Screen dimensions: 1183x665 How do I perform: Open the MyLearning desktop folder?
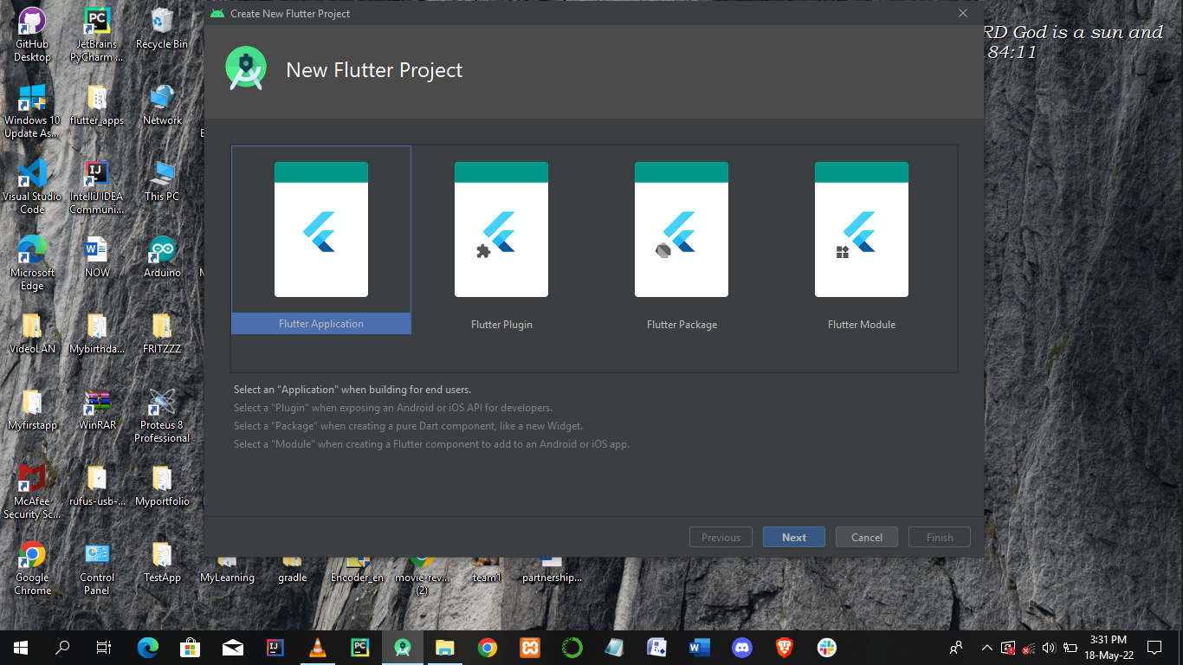pos(227,571)
